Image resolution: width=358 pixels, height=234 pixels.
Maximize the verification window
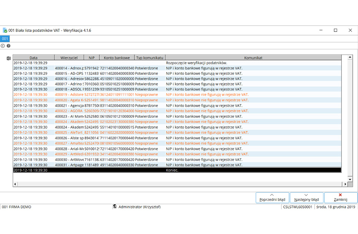(335, 30)
